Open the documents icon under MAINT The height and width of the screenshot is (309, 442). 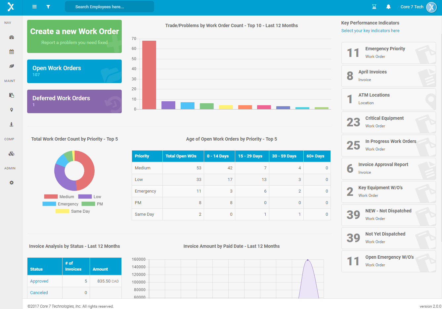12,95
